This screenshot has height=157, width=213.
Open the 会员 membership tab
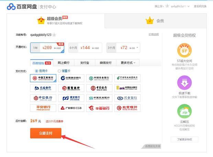pos(156,21)
